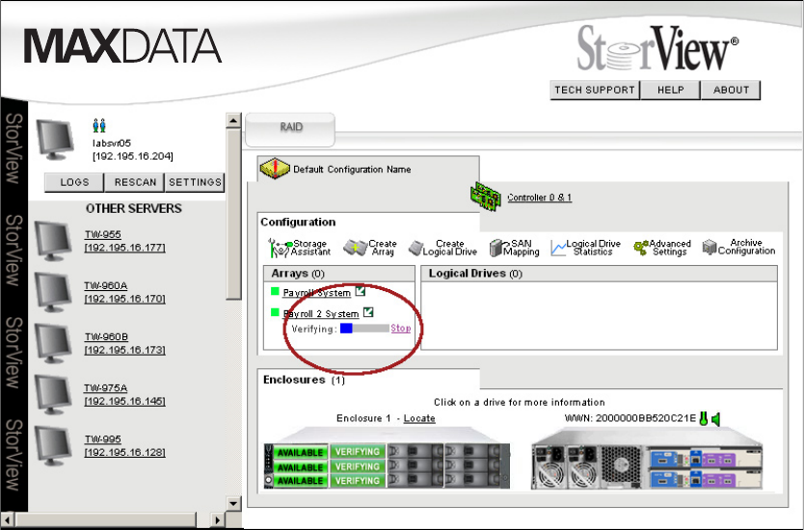804x530 pixels.
Task: Click the ABOUT button
Action: [731, 90]
